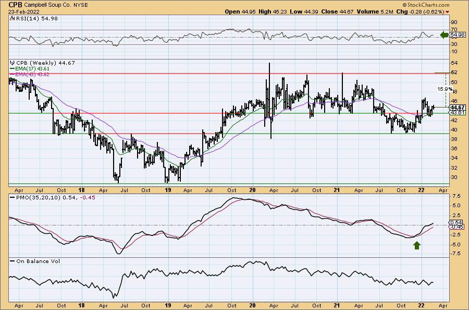469x310 pixels.
Task: Click year 20 on price panel date axis
Action: (252, 190)
